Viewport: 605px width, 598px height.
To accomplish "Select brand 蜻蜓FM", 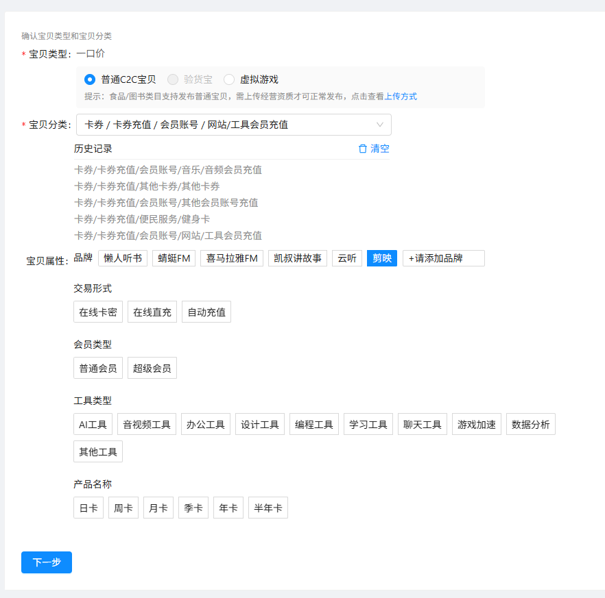I will (174, 258).
